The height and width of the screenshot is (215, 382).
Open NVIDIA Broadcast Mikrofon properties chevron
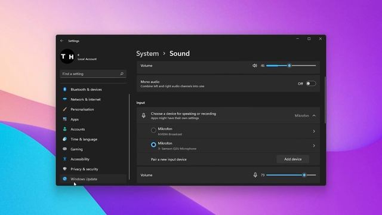pyautogui.click(x=314, y=131)
